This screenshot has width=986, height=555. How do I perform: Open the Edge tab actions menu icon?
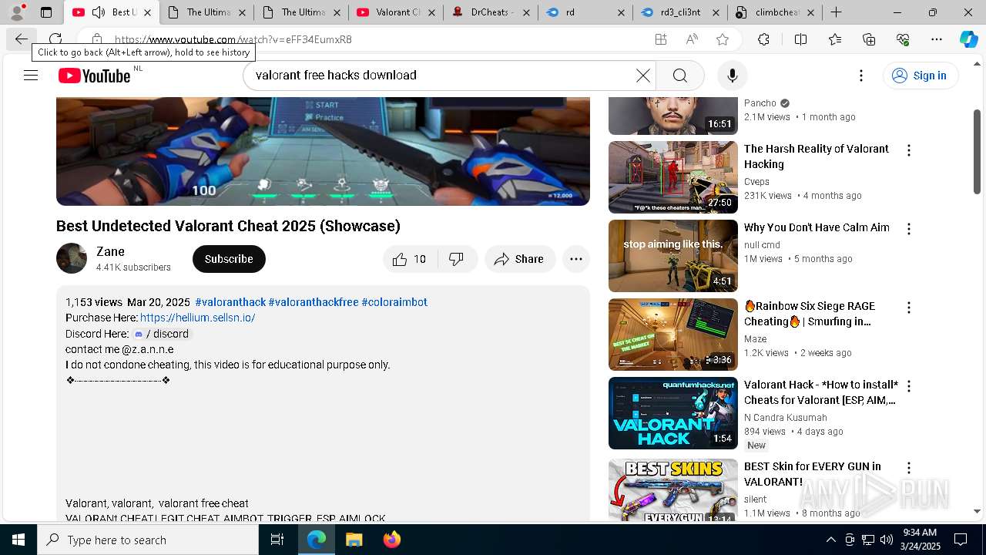(46, 12)
